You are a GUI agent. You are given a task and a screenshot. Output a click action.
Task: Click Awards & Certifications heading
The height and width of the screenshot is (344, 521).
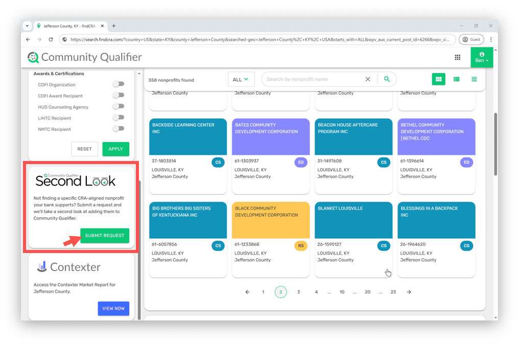[59, 74]
